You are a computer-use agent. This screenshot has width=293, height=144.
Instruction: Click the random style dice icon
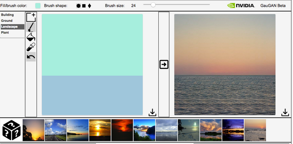[x=11, y=130]
